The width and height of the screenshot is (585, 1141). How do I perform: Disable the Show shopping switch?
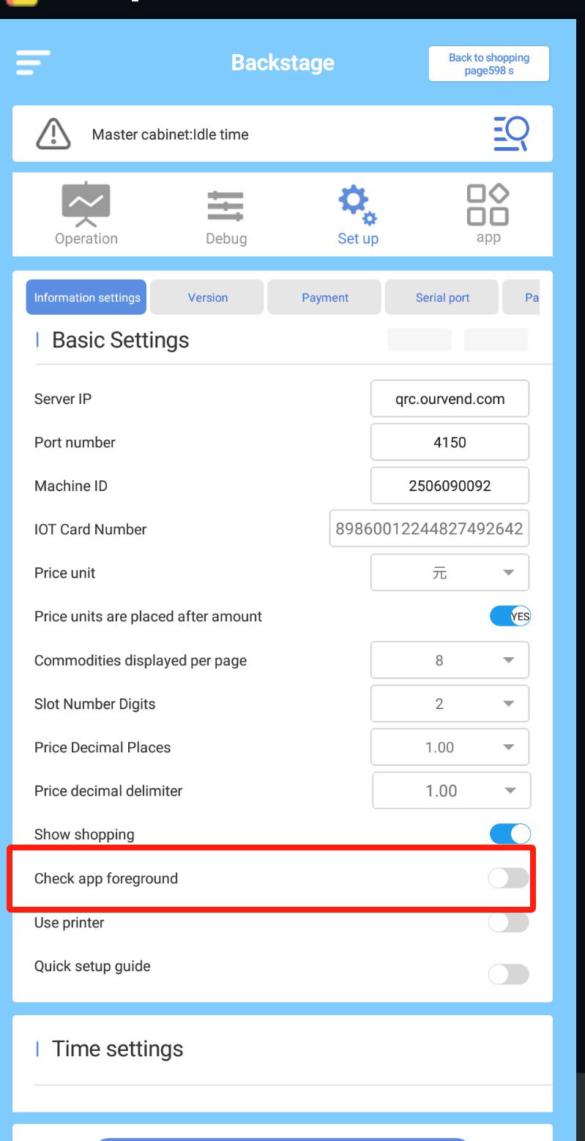coord(510,834)
